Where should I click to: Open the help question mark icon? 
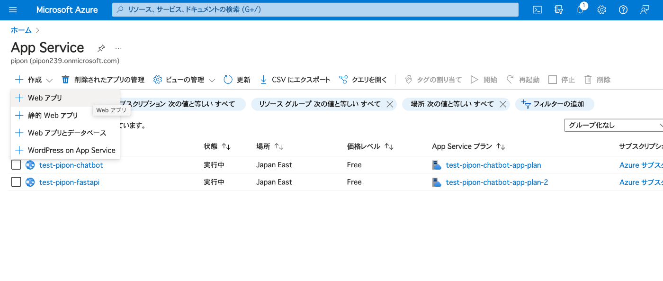pyautogui.click(x=623, y=10)
